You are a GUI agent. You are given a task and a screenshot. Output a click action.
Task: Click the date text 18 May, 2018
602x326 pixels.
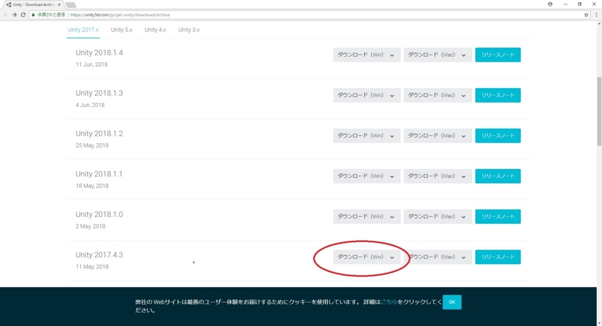(92, 186)
